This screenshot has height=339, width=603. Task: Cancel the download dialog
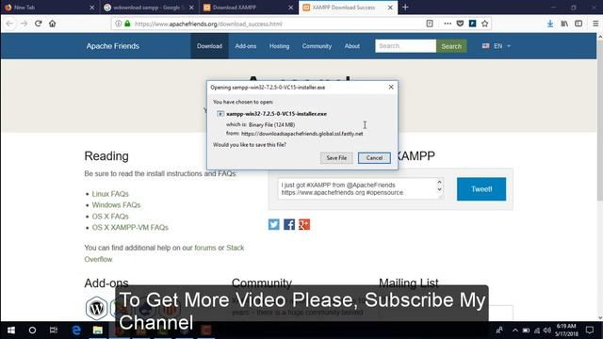click(x=374, y=157)
